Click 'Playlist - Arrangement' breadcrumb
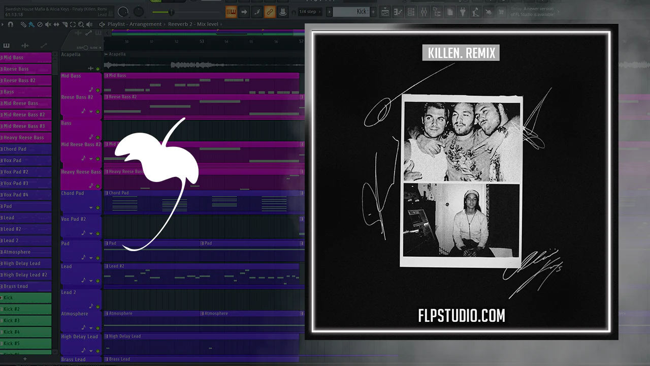The width and height of the screenshot is (650, 366). click(x=135, y=24)
